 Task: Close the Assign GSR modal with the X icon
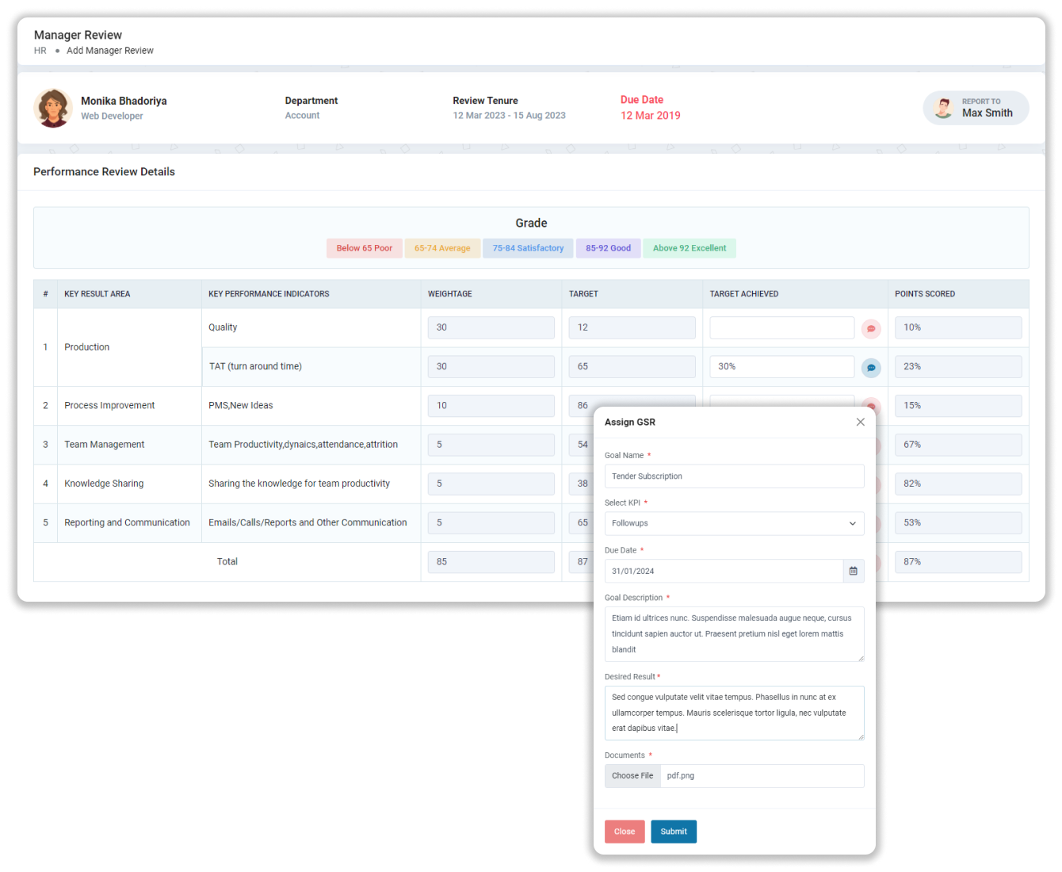point(860,422)
